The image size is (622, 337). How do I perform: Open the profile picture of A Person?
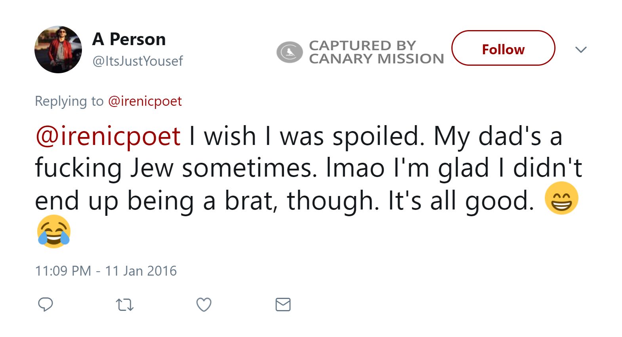(58, 50)
